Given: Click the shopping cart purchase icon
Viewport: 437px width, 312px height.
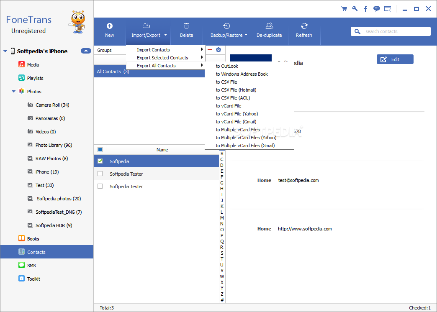Looking at the screenshot, I should click(x=344, y=9).
